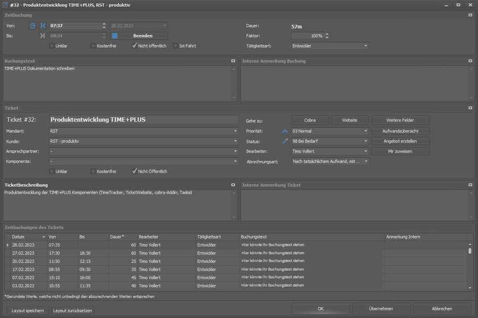Sort by Dauer* column header

point(123,237)
